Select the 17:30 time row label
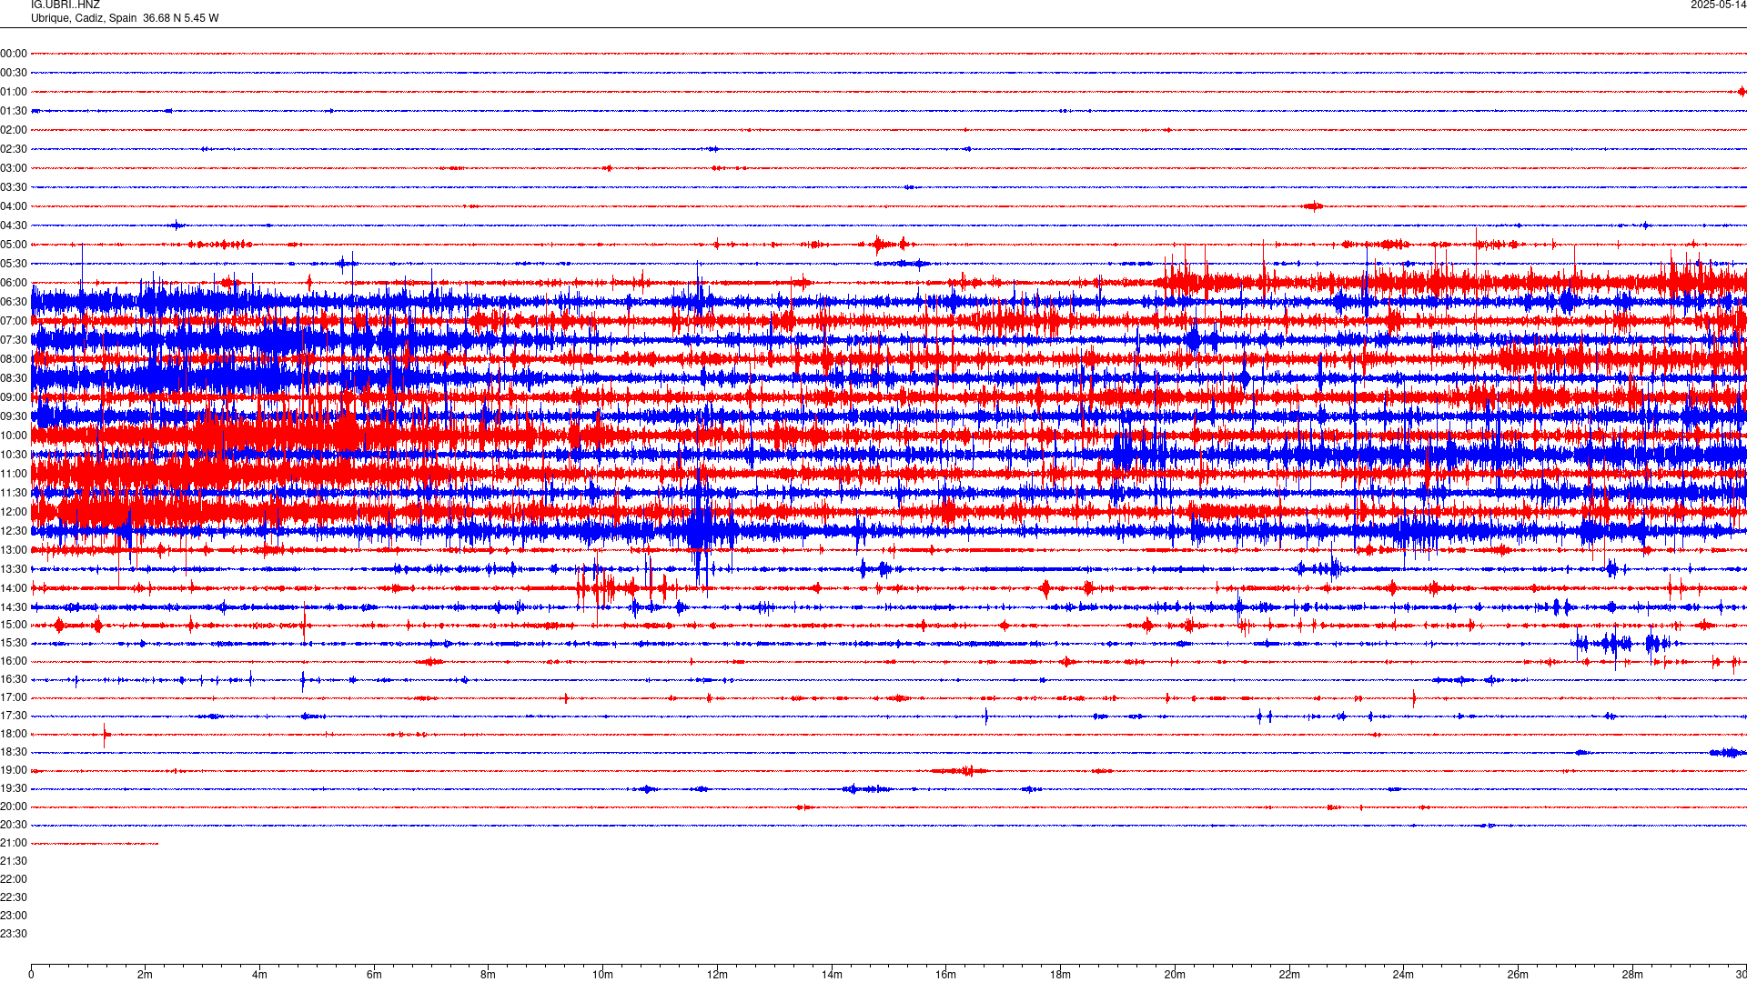 coord(14,716)
